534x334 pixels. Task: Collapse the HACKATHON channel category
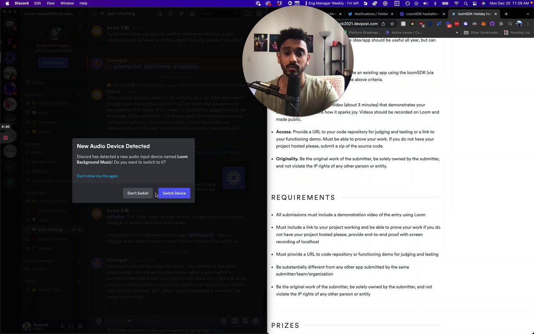35,193
